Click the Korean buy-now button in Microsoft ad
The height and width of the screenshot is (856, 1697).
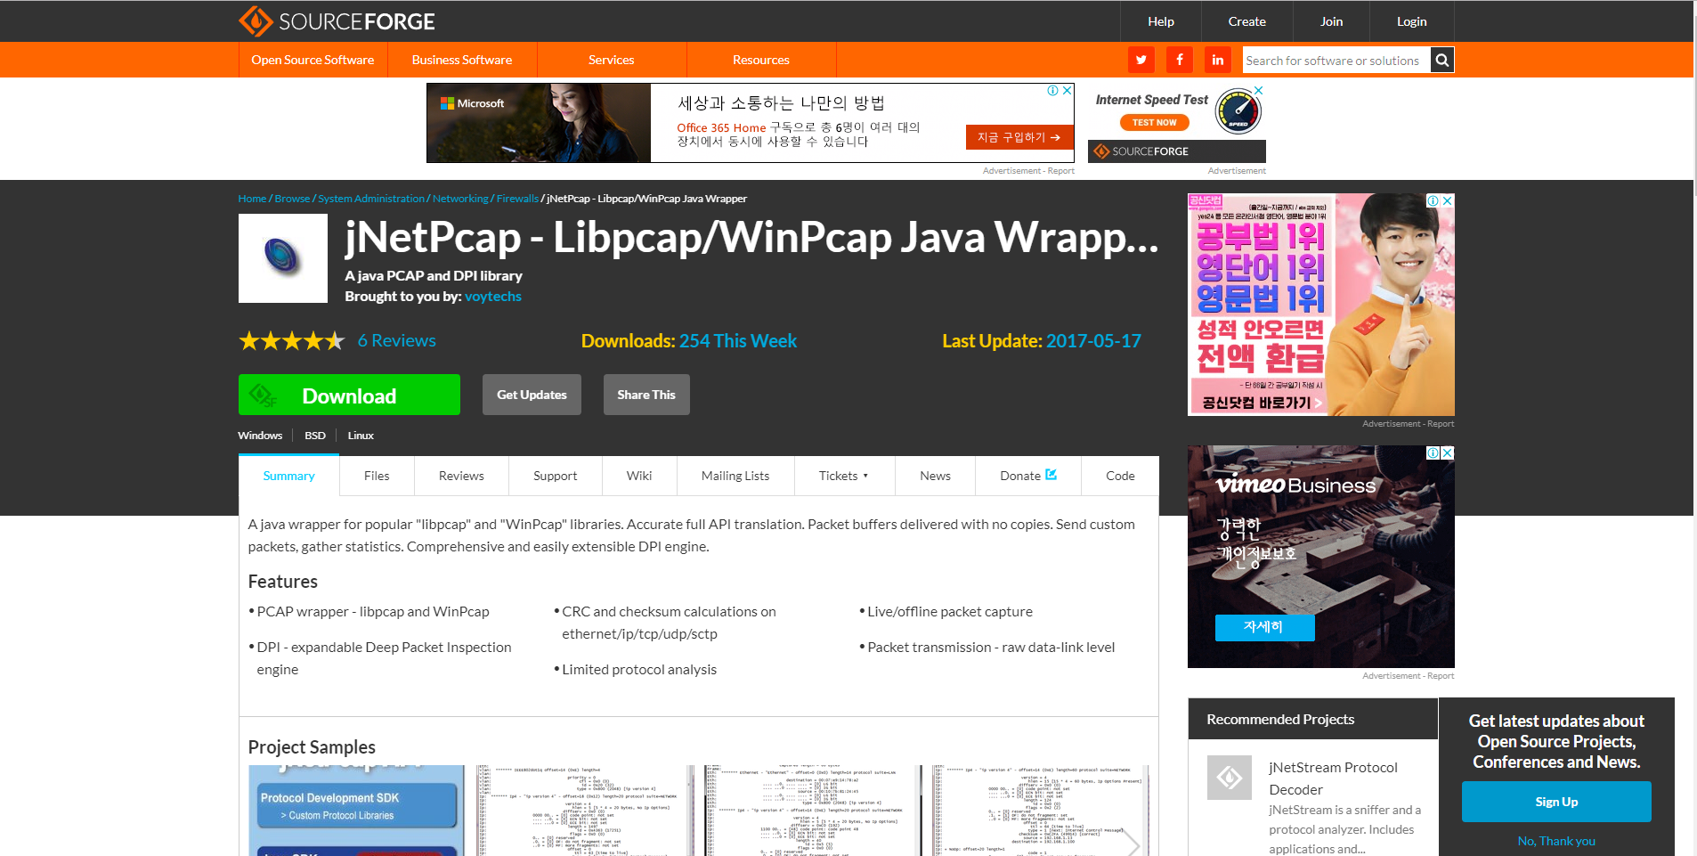1019,137
